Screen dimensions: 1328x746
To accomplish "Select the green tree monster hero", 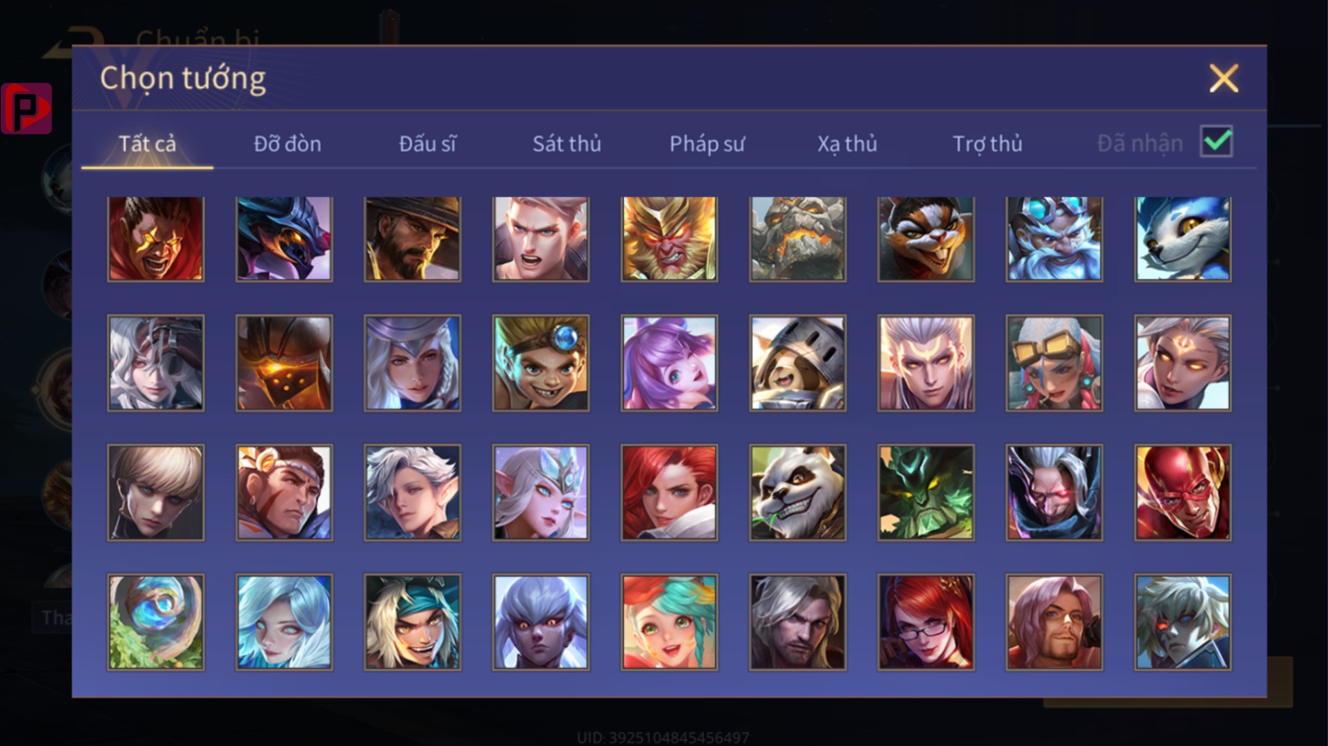I will click(925, 492).
